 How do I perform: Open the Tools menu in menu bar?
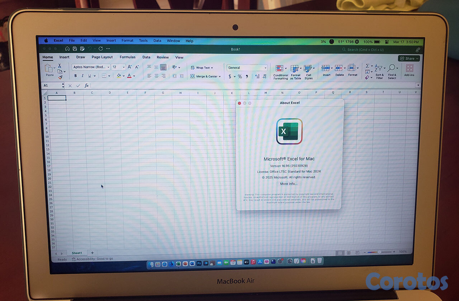143,41
